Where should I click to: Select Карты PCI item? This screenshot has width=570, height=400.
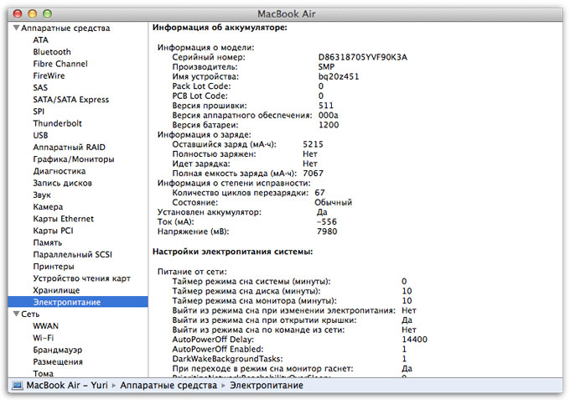coord(53,231)
